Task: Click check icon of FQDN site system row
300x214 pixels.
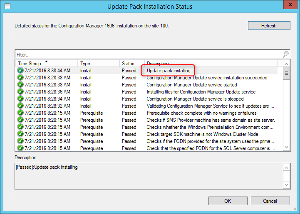Action: click(x=20, y=141)
